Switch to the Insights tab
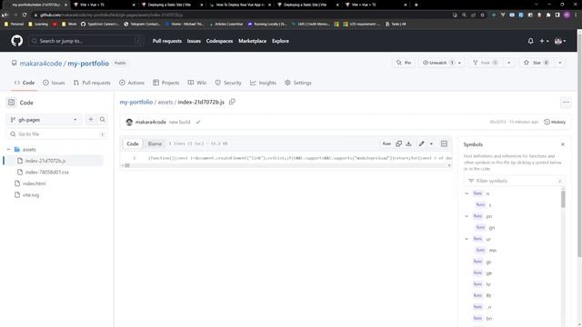The height and width of the screenshot is (327, 582). (263, 83)
